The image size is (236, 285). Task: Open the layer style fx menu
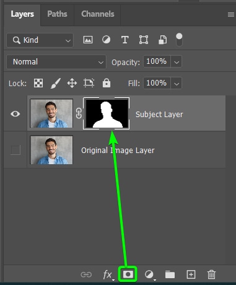(108, 274)
